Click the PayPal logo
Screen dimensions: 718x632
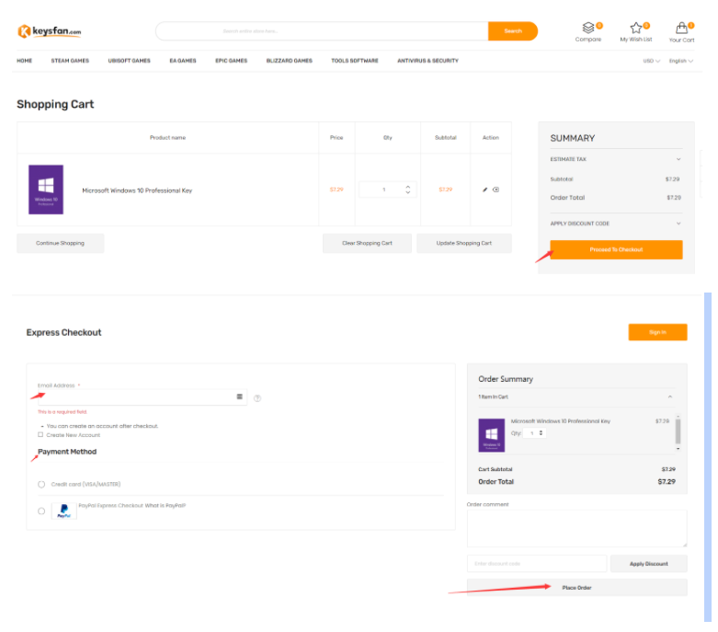[64, 511]
